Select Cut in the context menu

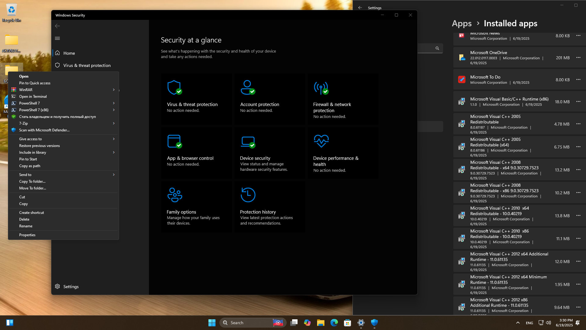[63, 197]
